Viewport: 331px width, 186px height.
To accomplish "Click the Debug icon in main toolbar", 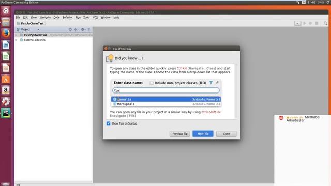I will pos(310,23).
